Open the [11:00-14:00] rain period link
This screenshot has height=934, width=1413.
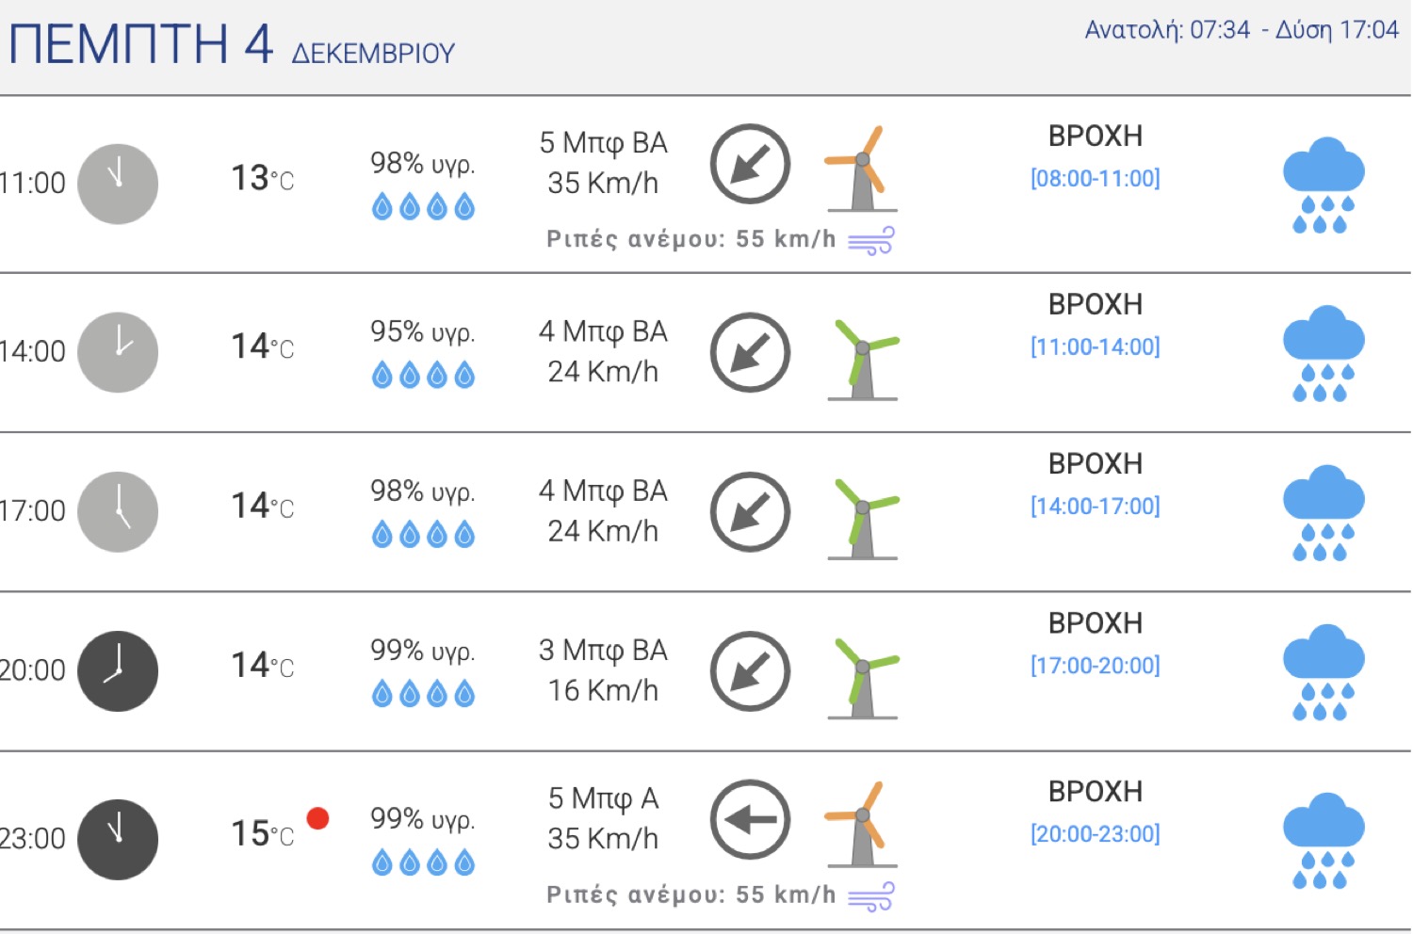(x=1095, y=346)
